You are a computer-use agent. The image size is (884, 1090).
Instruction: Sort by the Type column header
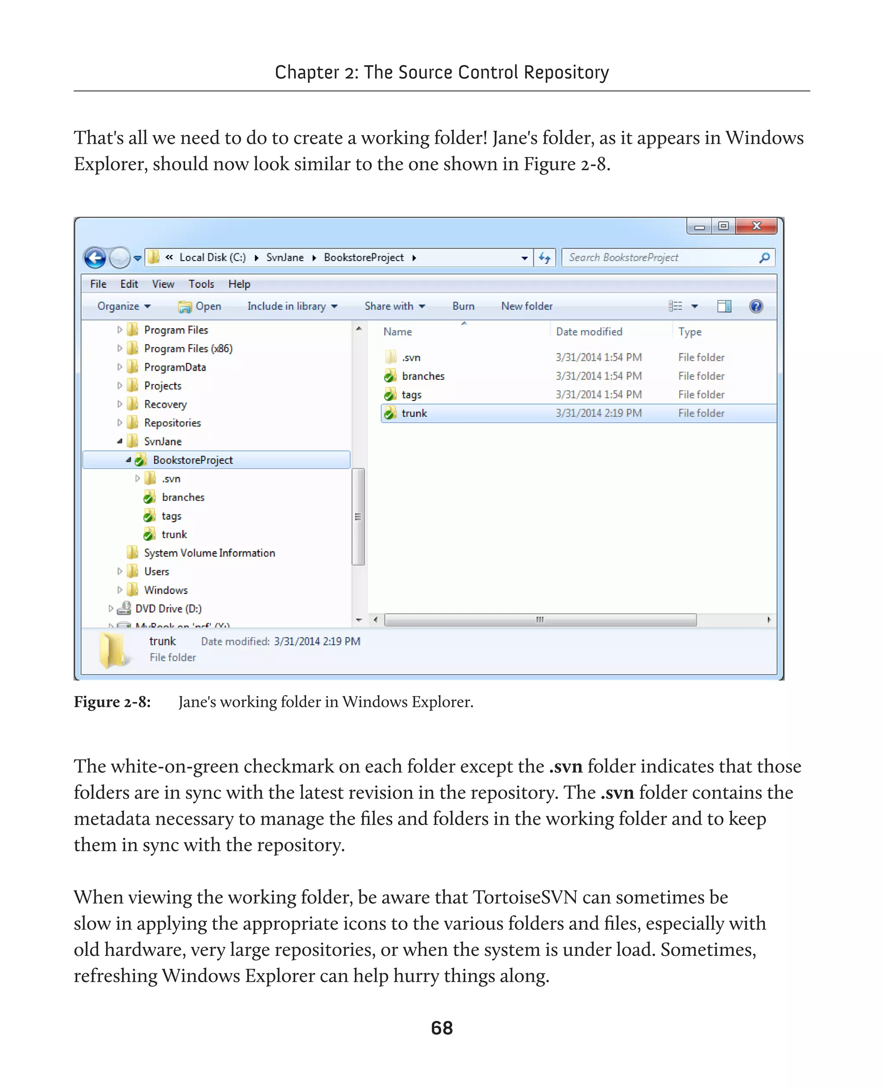(690, 332)
